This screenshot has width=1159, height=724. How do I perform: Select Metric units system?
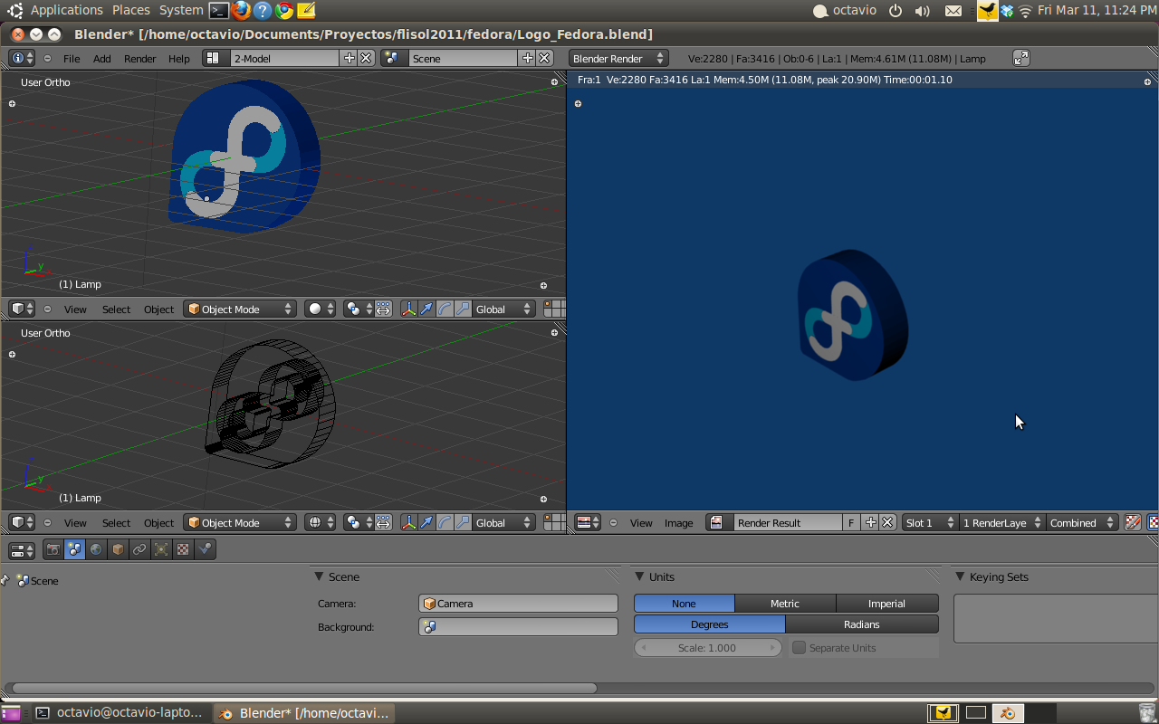tap(785, 604)
